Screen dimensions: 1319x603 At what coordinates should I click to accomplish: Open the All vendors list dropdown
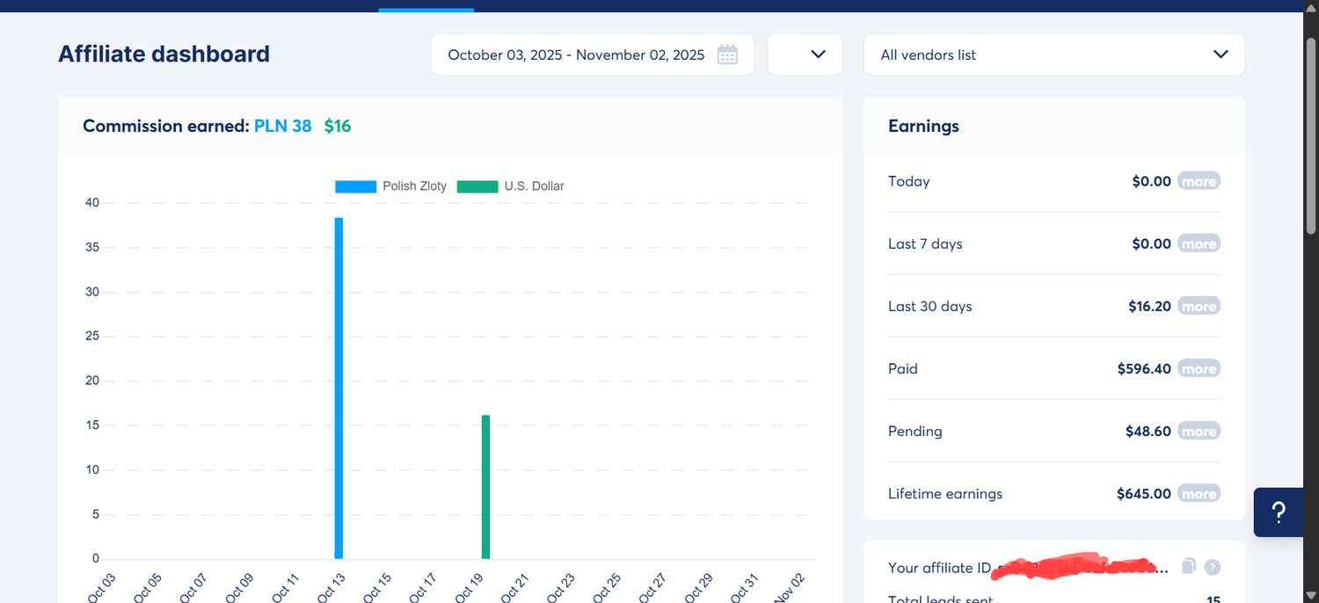coord(1053,54)
